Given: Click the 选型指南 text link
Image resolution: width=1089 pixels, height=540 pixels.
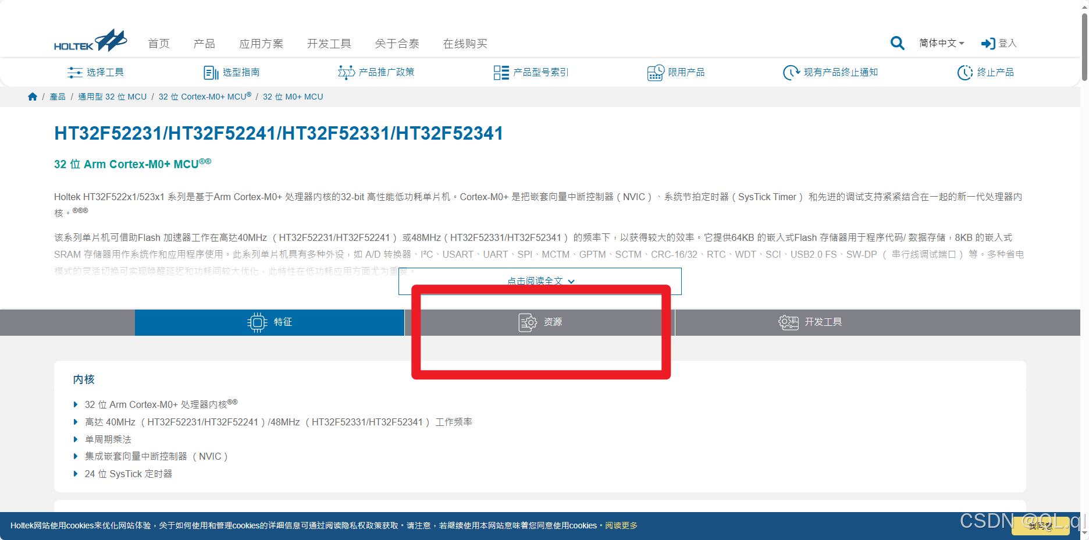Looking at the screenshot, I should click(241, 72).
